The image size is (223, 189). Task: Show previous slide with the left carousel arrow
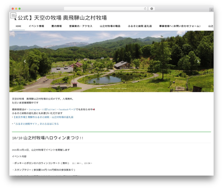click(x=25, y=61)
